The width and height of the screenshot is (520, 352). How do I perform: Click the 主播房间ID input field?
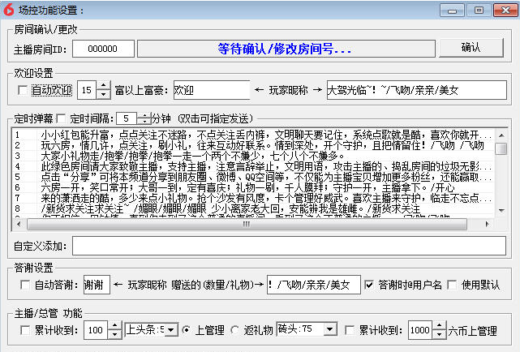pos(103,49)
